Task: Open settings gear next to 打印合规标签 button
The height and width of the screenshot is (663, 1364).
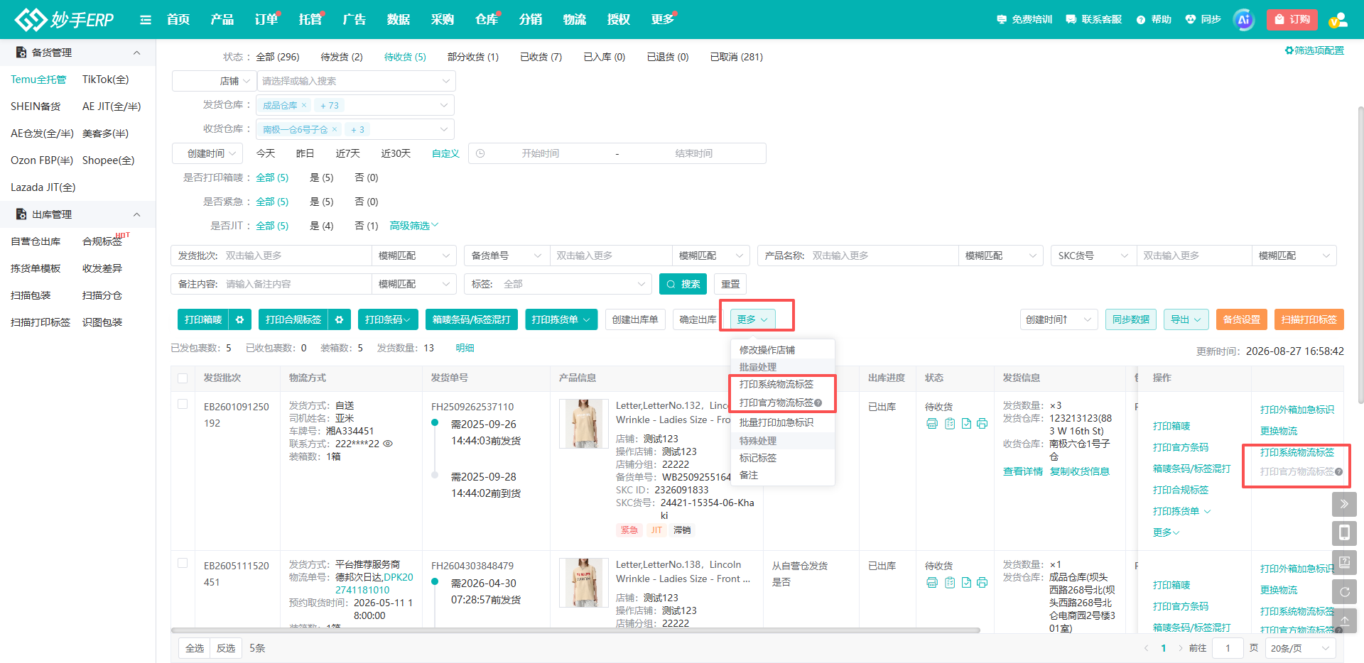Action: pyautogui.click(x=340, y=320)
